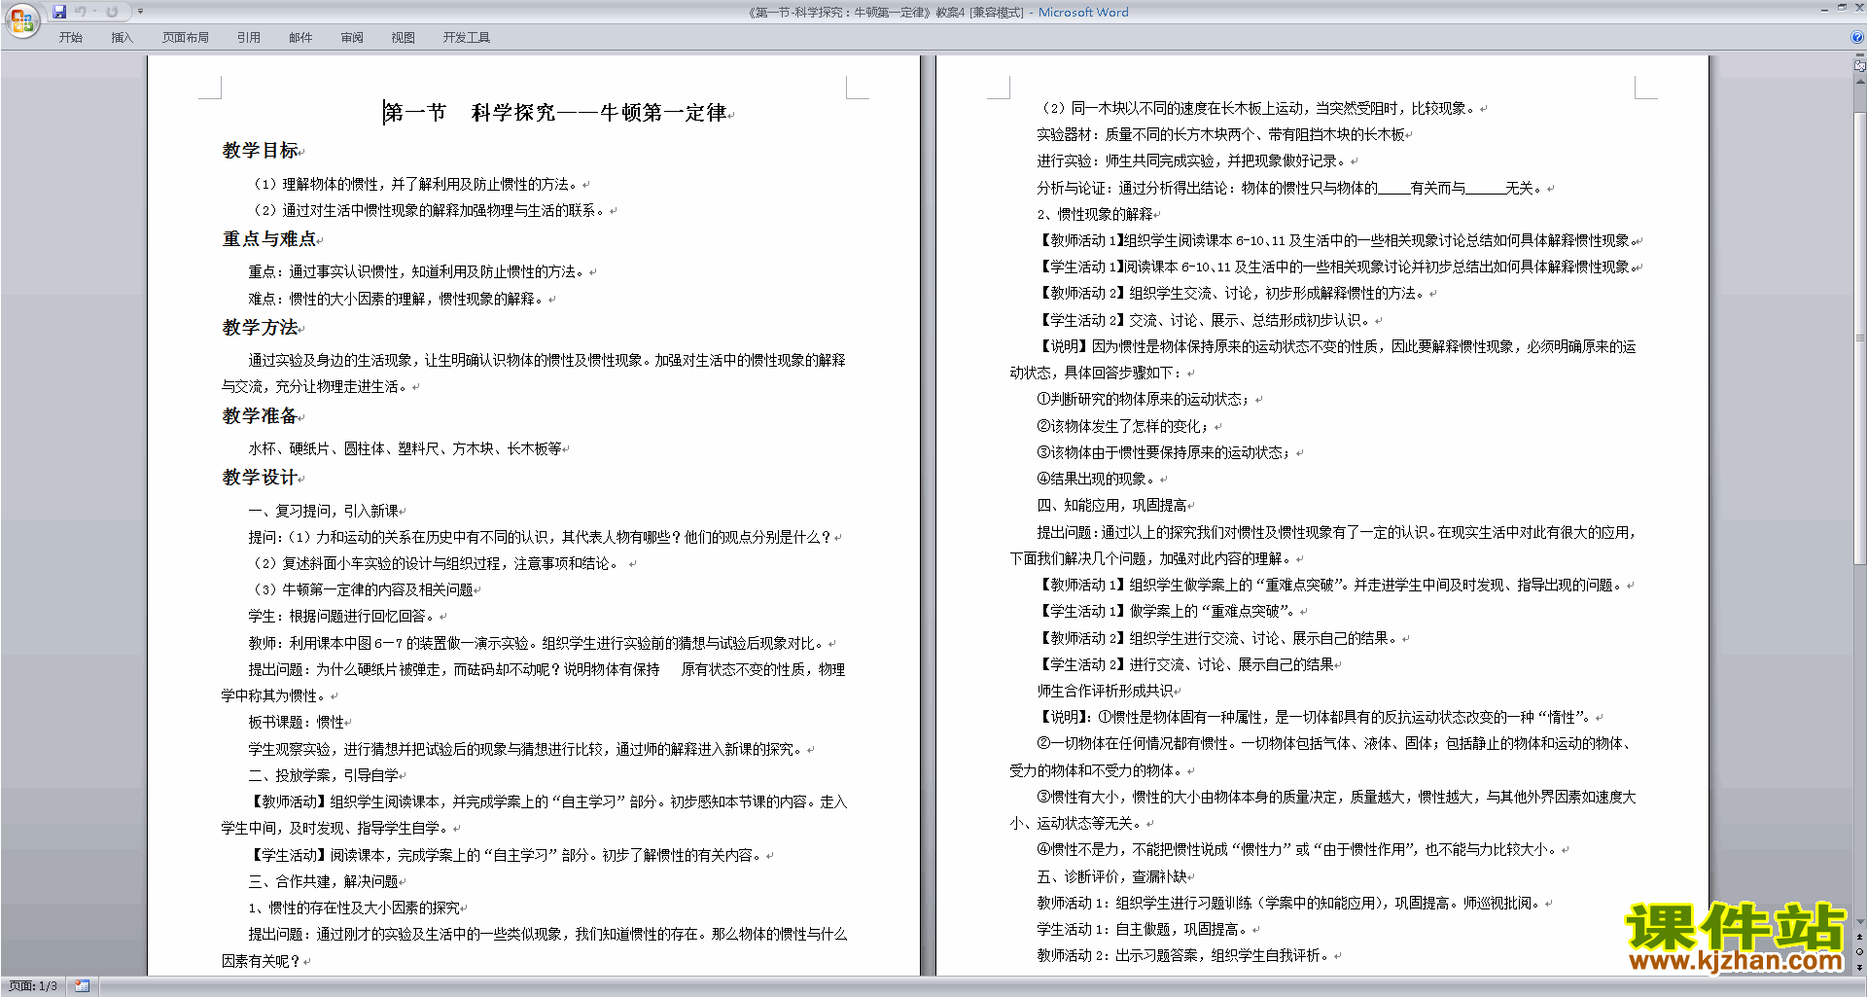Click the line 三、合作共建,解决问题

coord(324,882)
